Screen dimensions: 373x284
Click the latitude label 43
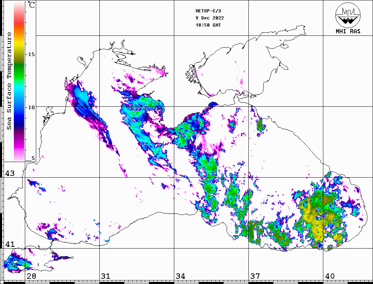tap(10, 173)
